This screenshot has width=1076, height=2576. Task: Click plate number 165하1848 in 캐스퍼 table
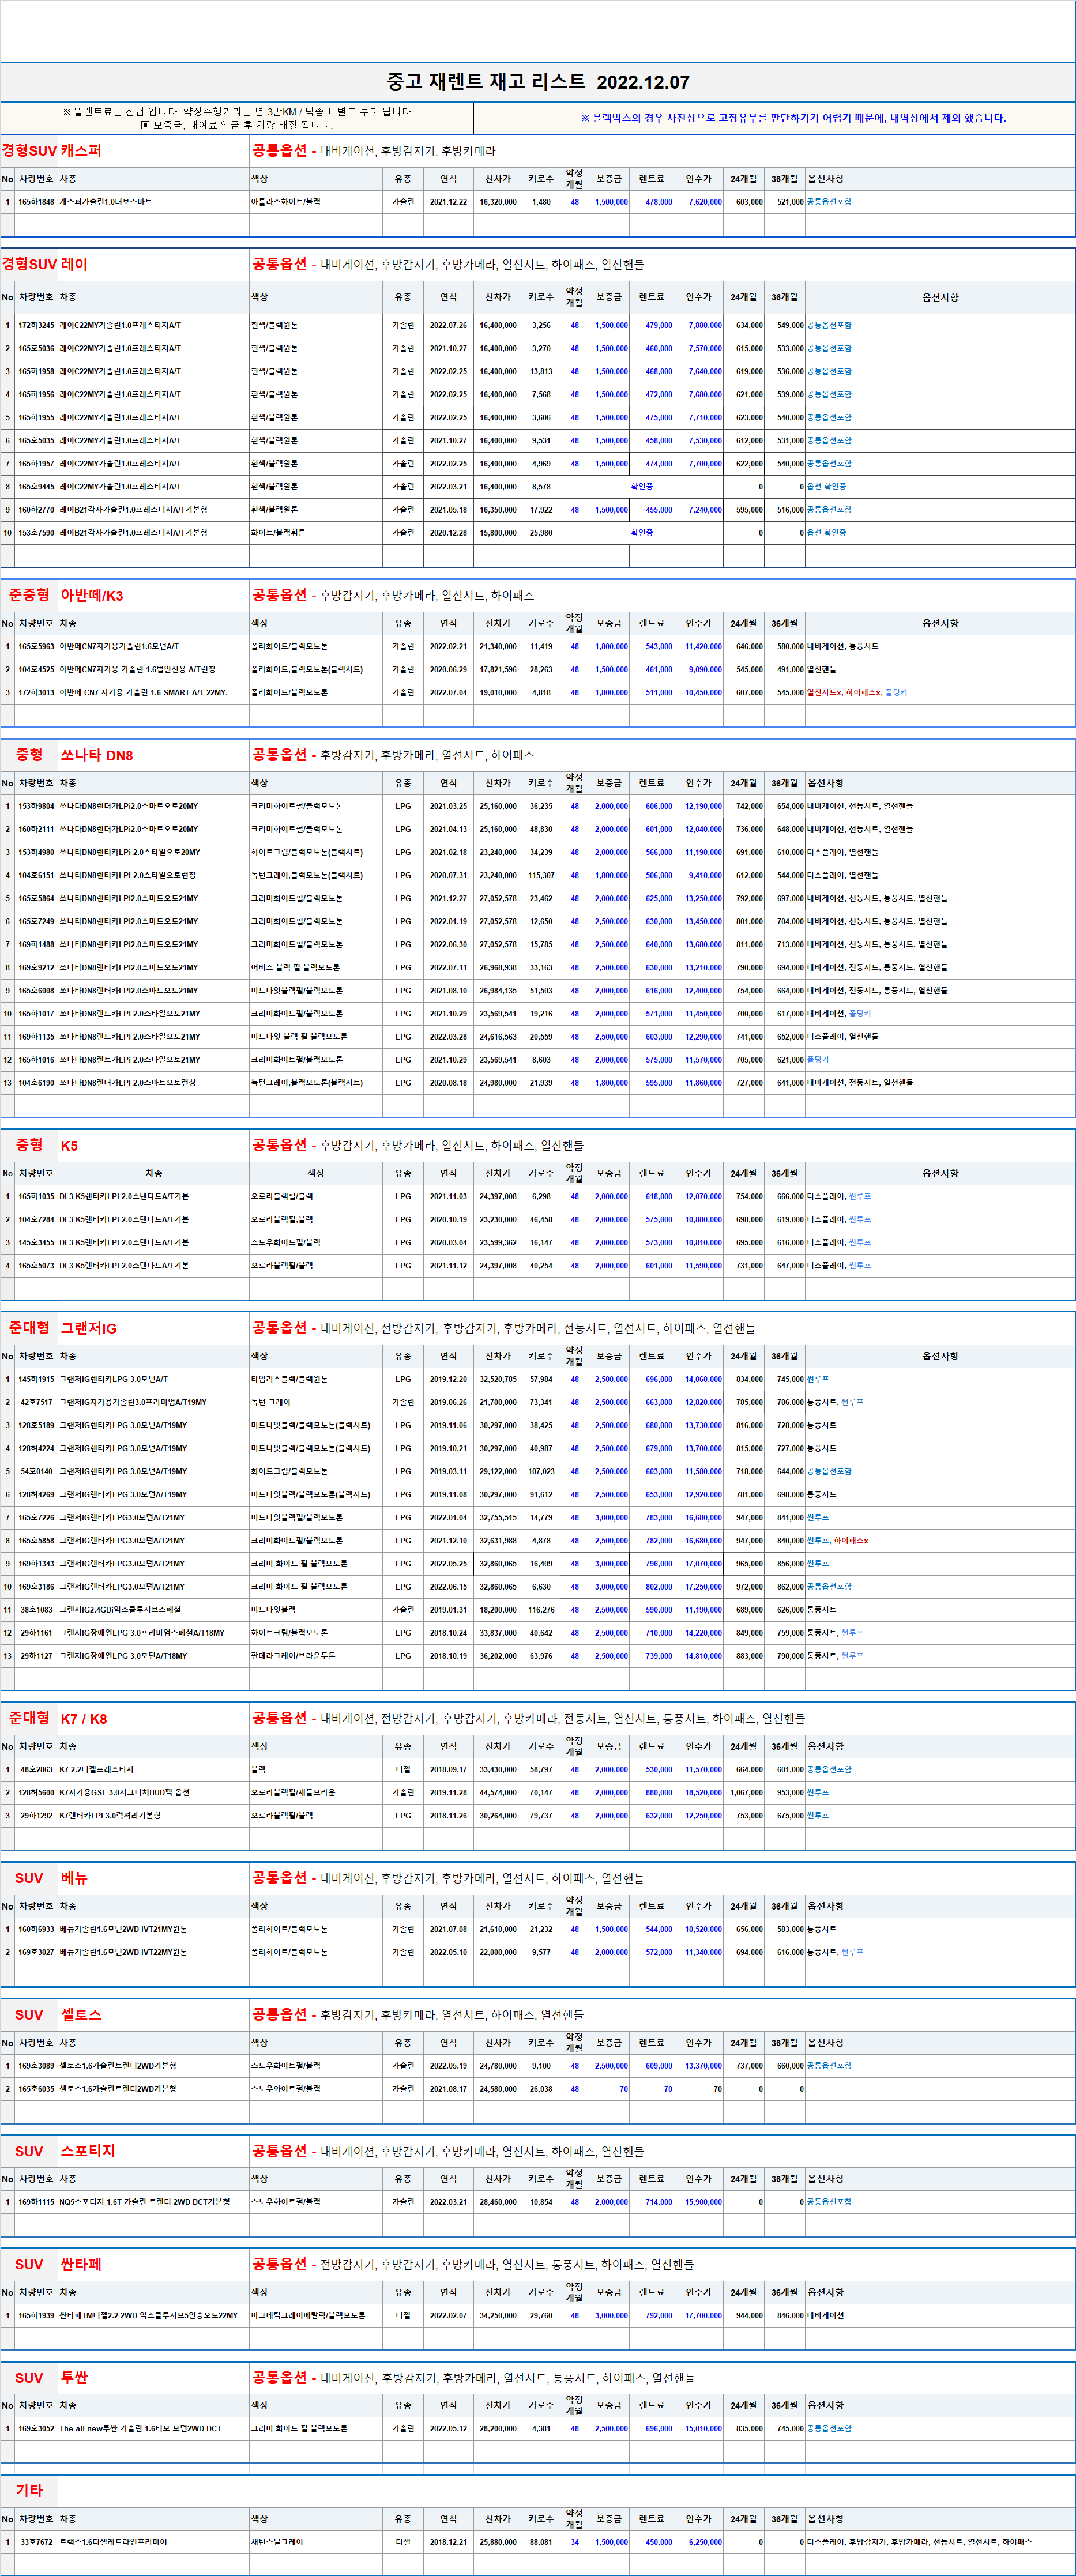36,202
